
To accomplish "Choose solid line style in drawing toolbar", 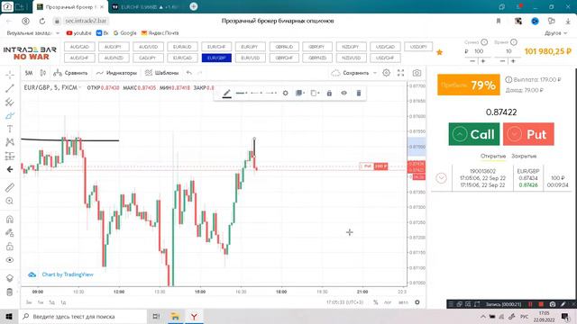I will click(x=242, y=94).
